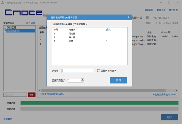The image size is (182, 124).
Task: Click the 匹配次数至少 number field
Action: (x=75, y=80)
